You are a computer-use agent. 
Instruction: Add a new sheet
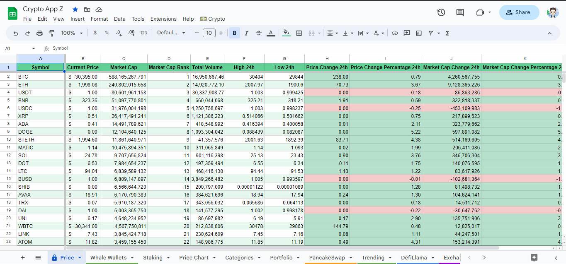pos(23,257)
